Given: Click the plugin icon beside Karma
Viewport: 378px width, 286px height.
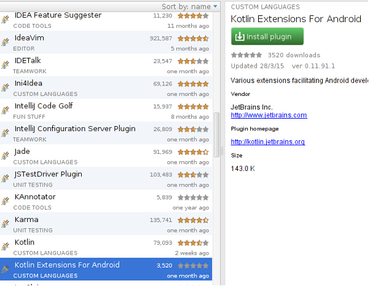Looking at the screenshot, I should 5,223.
